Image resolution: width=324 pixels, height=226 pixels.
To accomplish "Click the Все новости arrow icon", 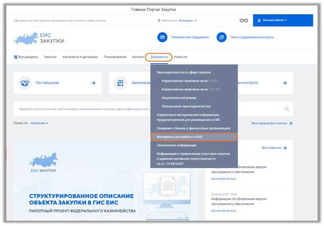I will coord(285,148).
